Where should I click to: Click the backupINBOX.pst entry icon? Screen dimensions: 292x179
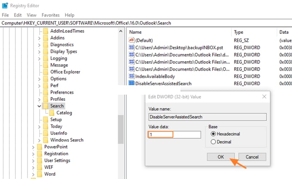(131, 47)
